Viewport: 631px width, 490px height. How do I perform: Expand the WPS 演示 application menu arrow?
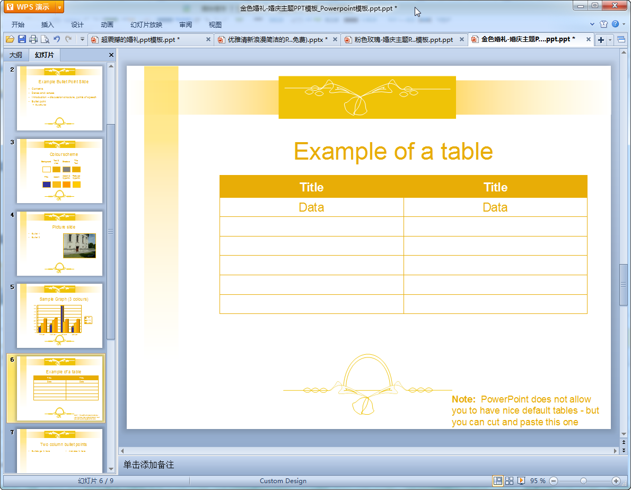(59, 7)
